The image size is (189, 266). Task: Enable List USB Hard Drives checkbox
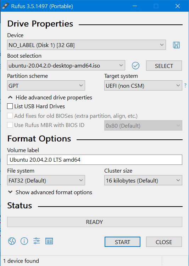(10, 106)
